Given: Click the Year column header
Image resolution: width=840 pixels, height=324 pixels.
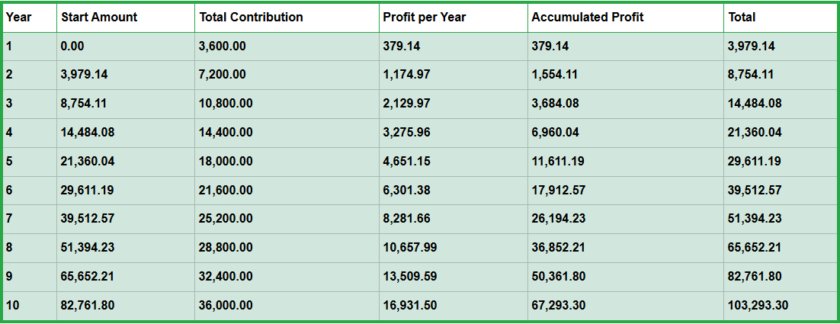Looking at the screenshot, I should point(19,17).
